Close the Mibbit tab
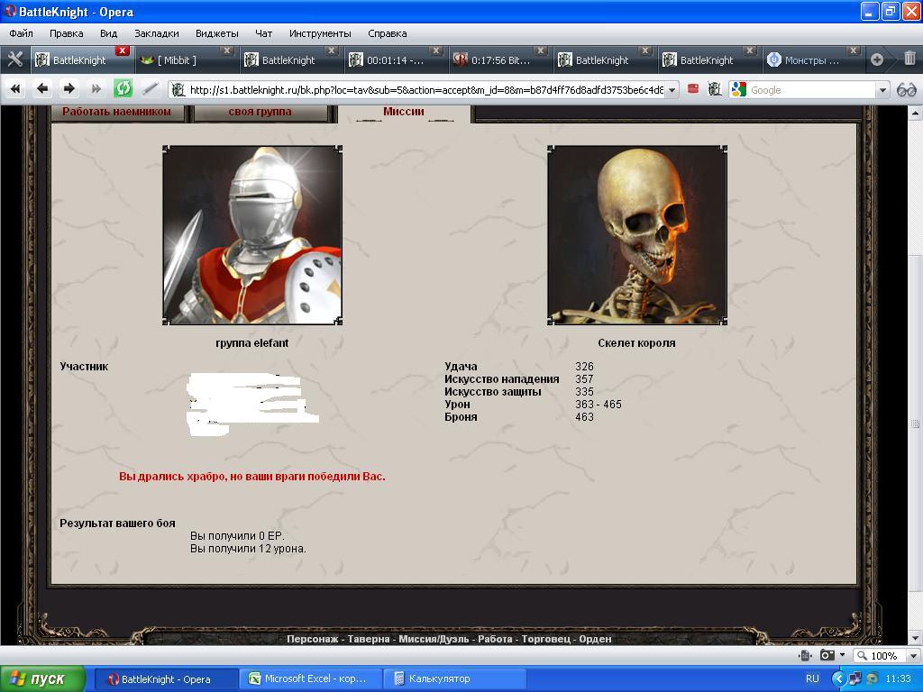 226,50
